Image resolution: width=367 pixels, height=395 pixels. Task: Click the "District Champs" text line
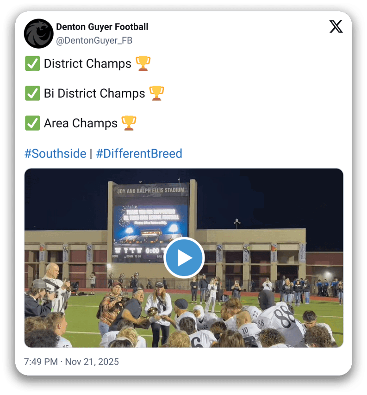point(87,63)
